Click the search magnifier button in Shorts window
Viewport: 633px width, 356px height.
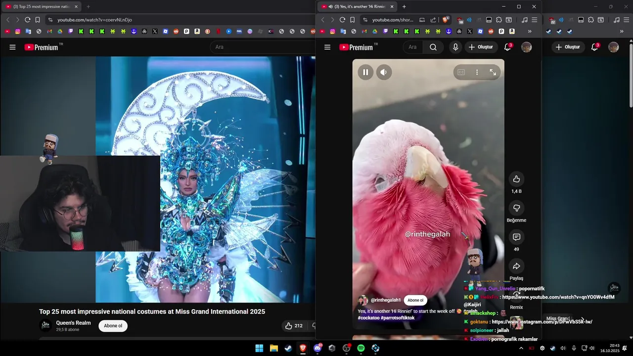tap(433, 47)
